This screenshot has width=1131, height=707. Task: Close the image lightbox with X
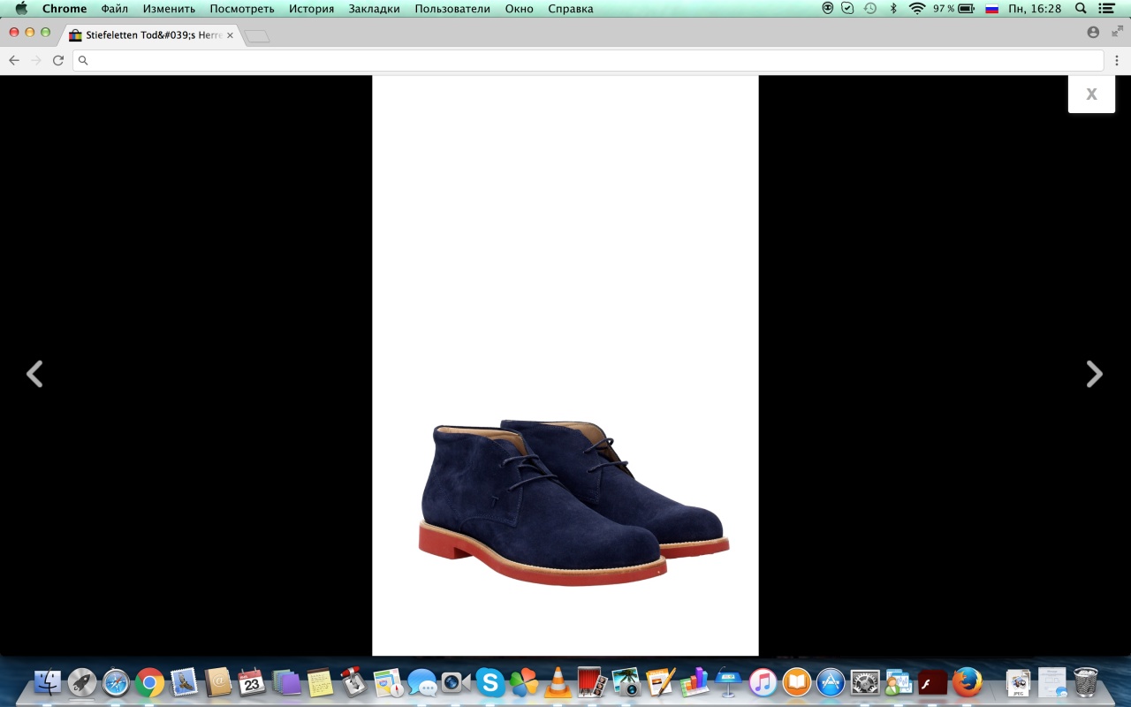pyautogui.click(x=1091, y=95)
